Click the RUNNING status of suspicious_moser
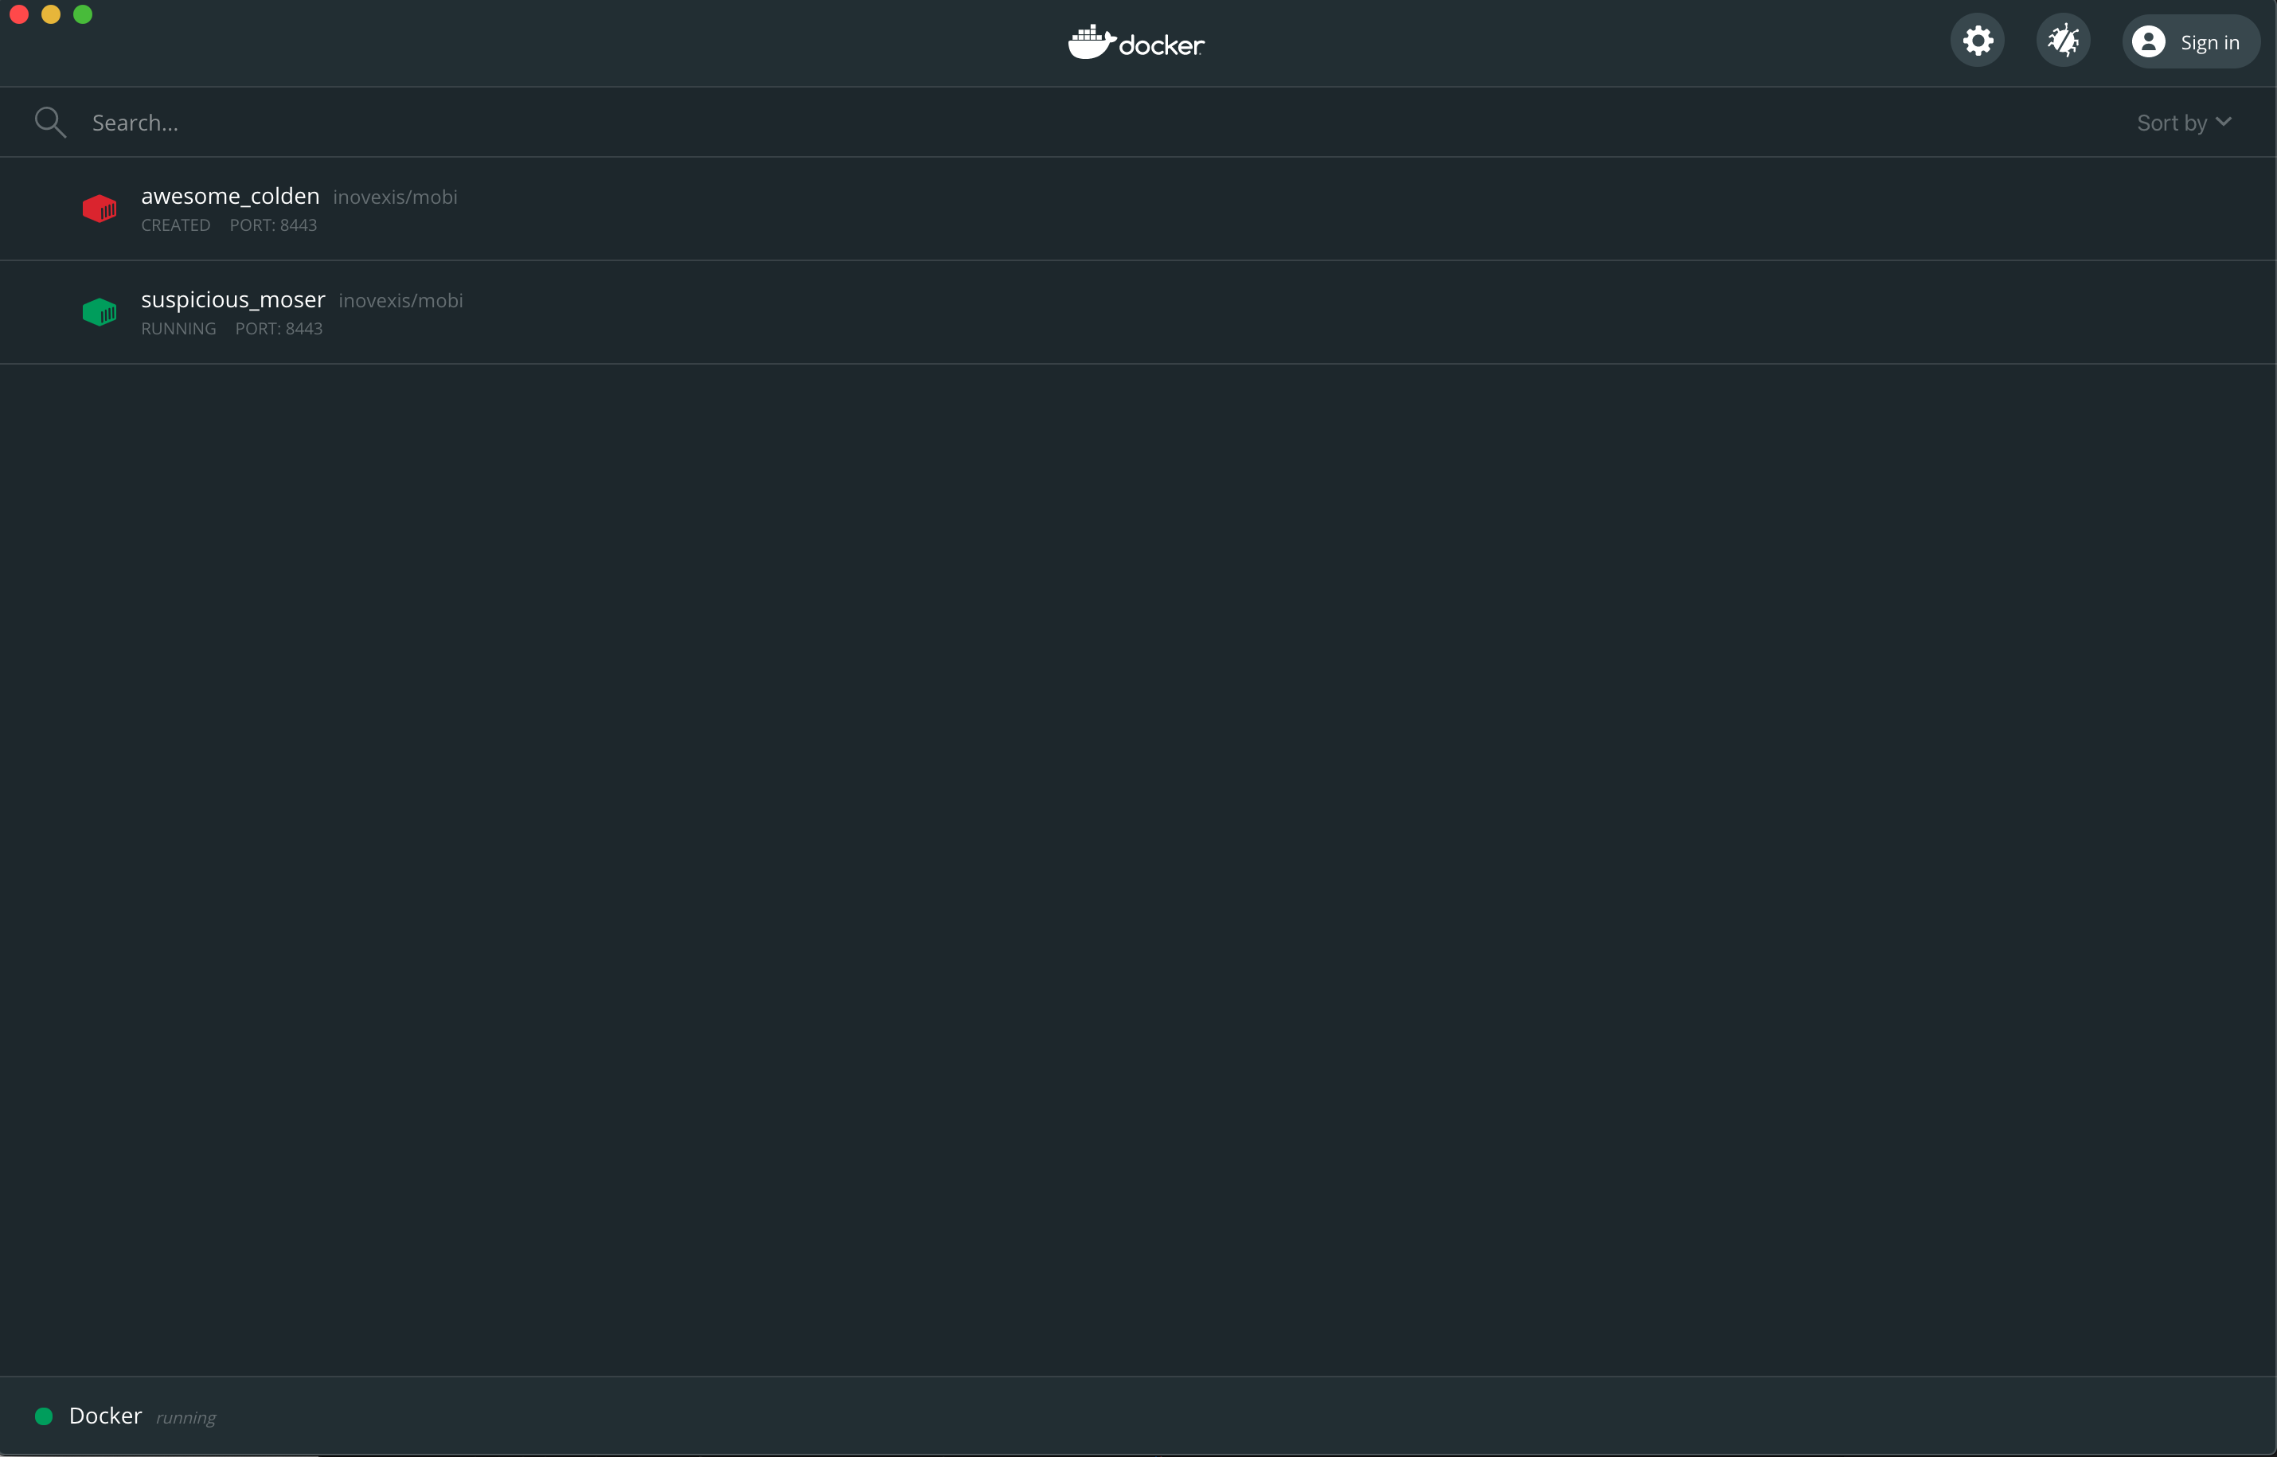 pos(178,328)
